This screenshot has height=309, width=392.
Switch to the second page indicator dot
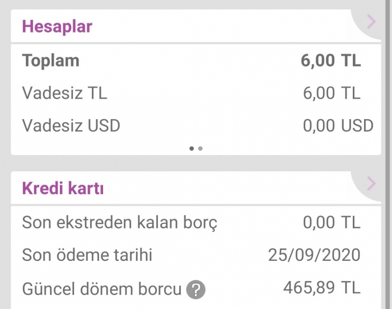click(x=200, y=148)
